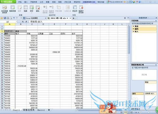Image resolution: width=158 pixels, height=114 pixels.
Task: Click the 隐藏 (Hide) ribbon icon
Action: click(x=26, y=7)
